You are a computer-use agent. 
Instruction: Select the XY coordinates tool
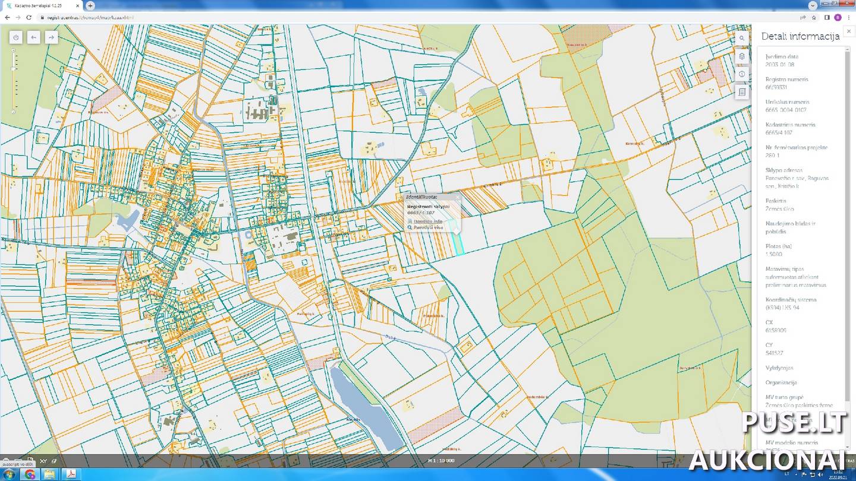(43, 461)
